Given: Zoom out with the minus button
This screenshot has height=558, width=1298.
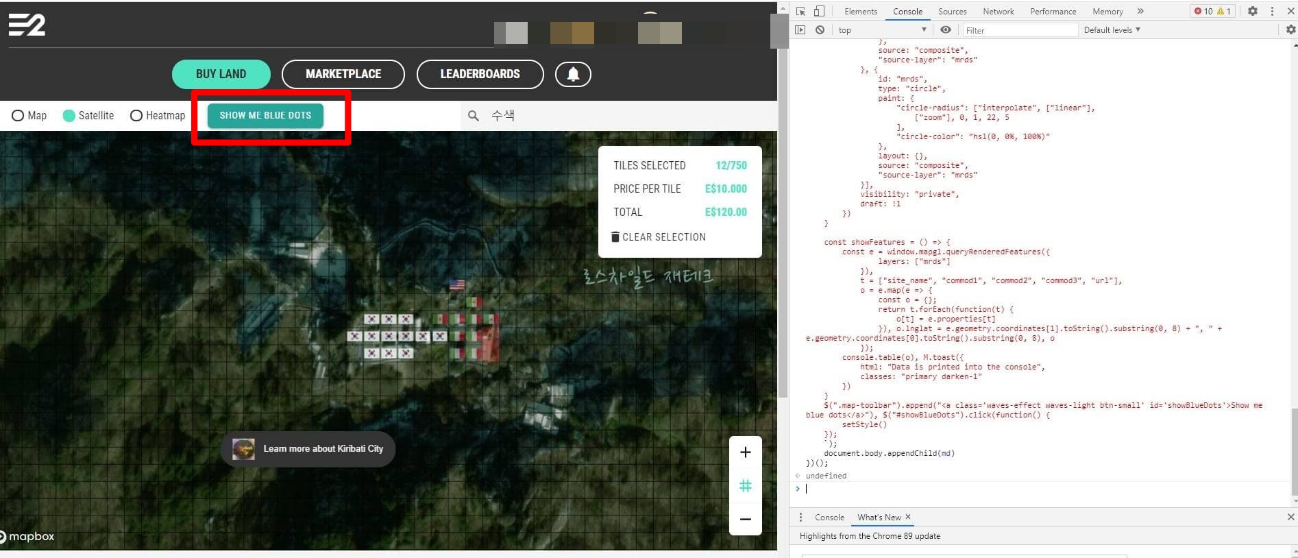Looking at the screenshot, I should point(746,519).
